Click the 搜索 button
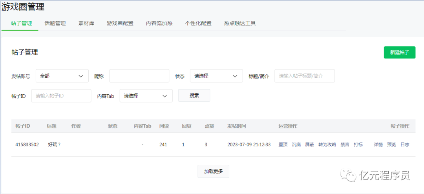 (x=194, y=95)
